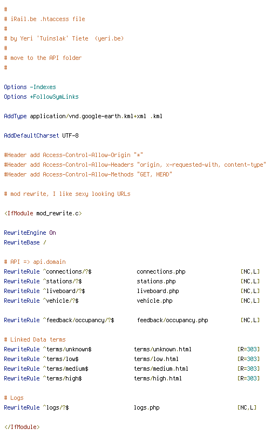This screenshot has height=436, width=271.
Task: Click stations.php rewrite target
Action: coord(156,281)
